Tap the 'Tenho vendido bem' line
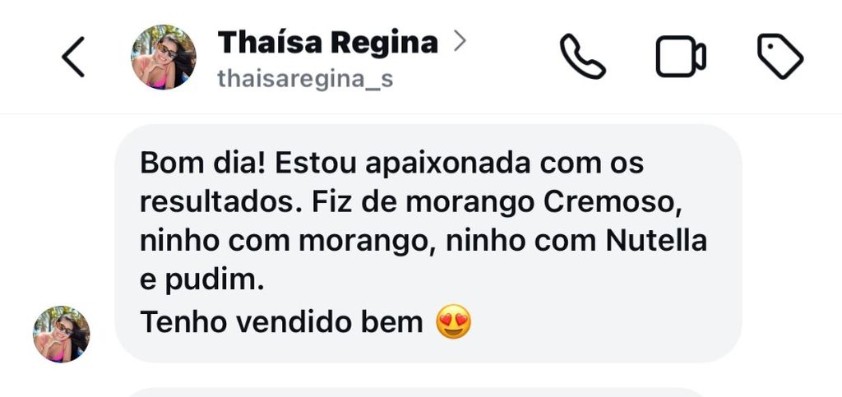842x397 pixels. click(x=281, y=322)
